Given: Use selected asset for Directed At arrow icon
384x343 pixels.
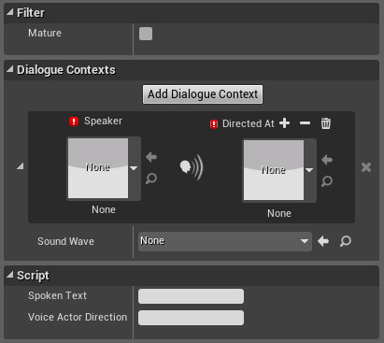Looking at the screenshot, I should [327, 160].
